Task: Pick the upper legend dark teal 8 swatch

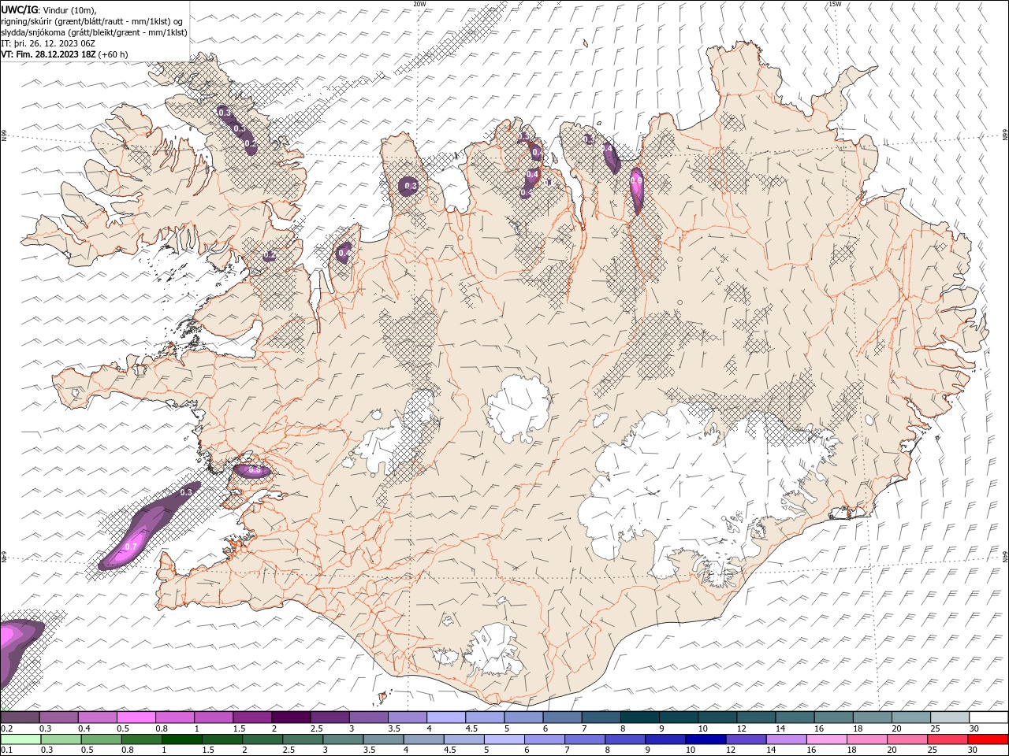Action: [639, 717]
